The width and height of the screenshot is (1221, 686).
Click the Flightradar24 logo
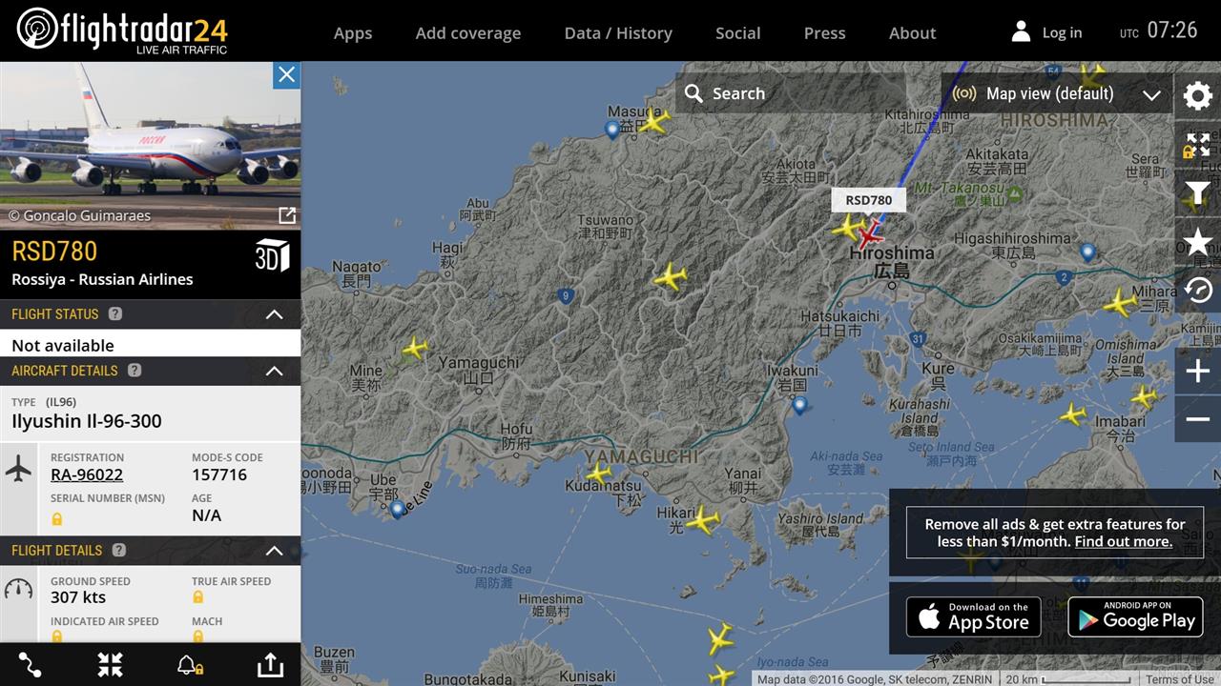coord(122,30)
